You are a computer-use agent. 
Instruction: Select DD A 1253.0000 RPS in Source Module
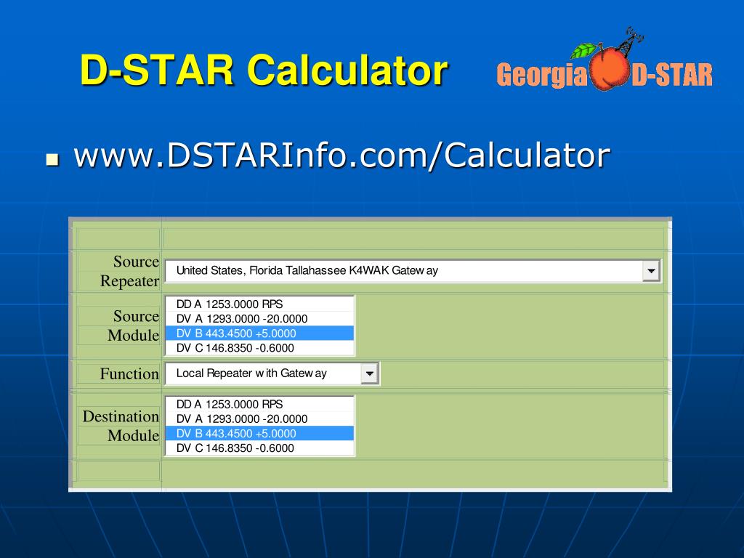pos(259,304)
